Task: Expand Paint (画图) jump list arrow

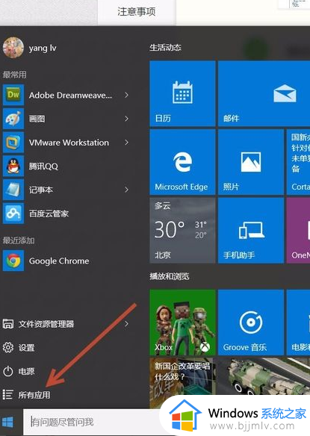Action: tap(127, 119)
